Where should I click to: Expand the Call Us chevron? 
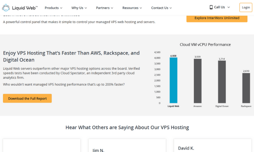click(229, 7)
